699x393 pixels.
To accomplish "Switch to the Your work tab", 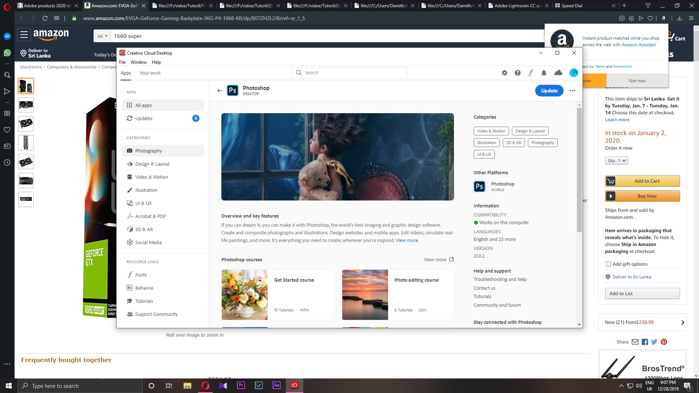I will 150,73.
